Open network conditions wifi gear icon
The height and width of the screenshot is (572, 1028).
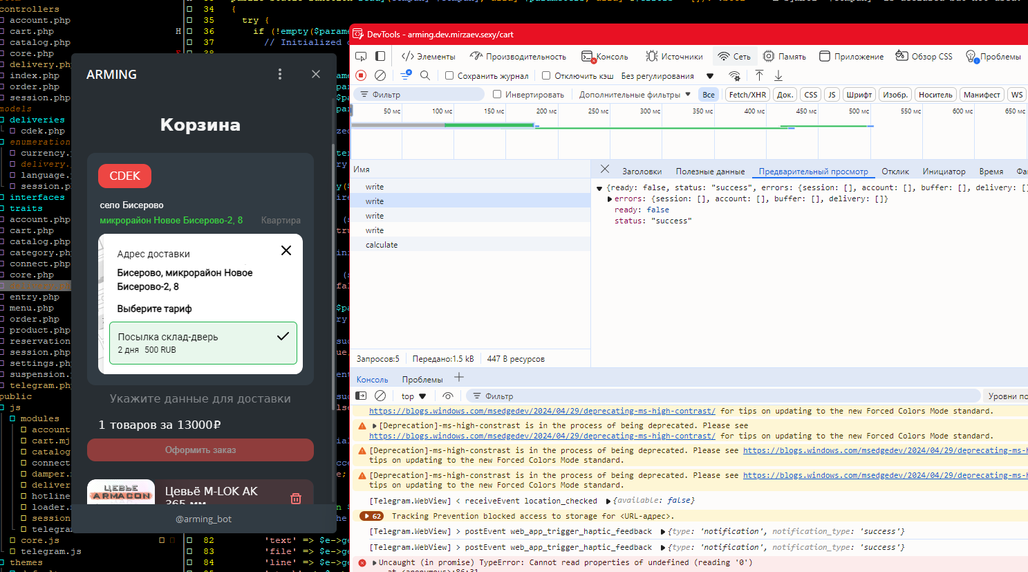(x=734, y=75)
